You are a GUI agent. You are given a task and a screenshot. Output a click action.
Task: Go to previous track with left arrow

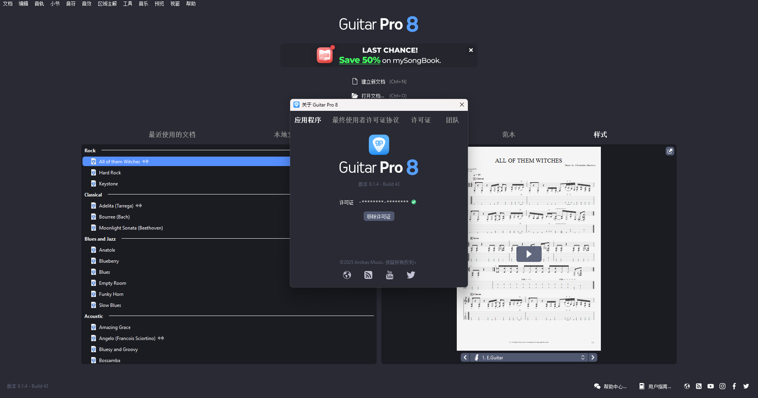click(465, 357)
